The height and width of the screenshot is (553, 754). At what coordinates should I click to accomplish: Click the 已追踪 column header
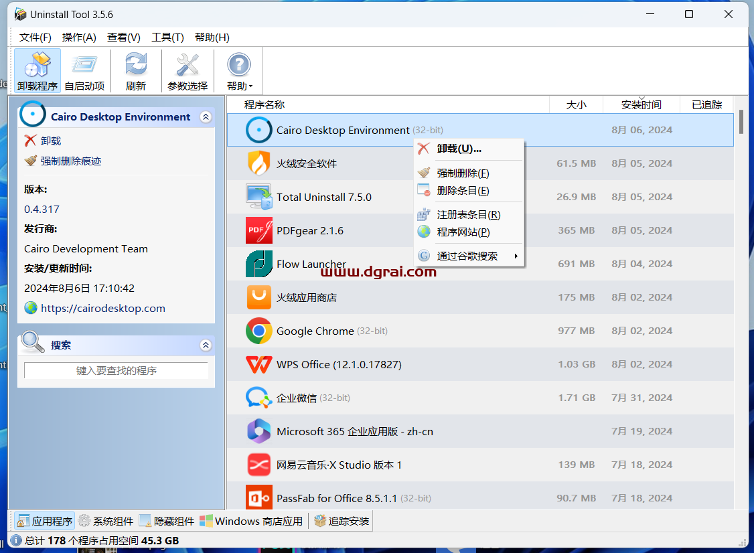707,104
